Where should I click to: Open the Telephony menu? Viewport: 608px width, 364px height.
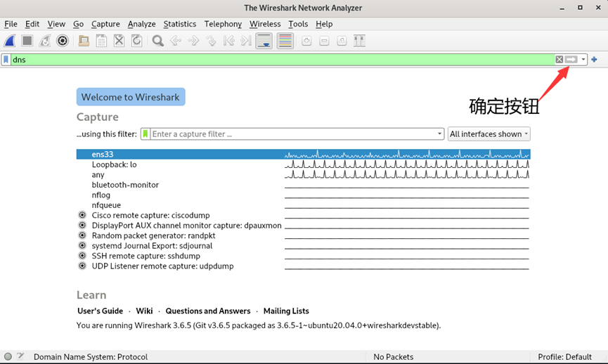[x=223, y=24]
